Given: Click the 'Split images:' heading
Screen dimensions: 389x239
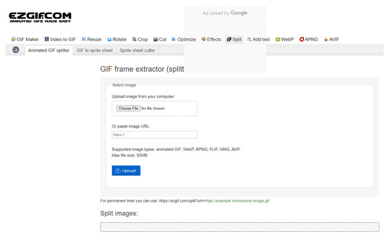Looking at the screenshot, I should pyautogui.click(x=119, y=214).
